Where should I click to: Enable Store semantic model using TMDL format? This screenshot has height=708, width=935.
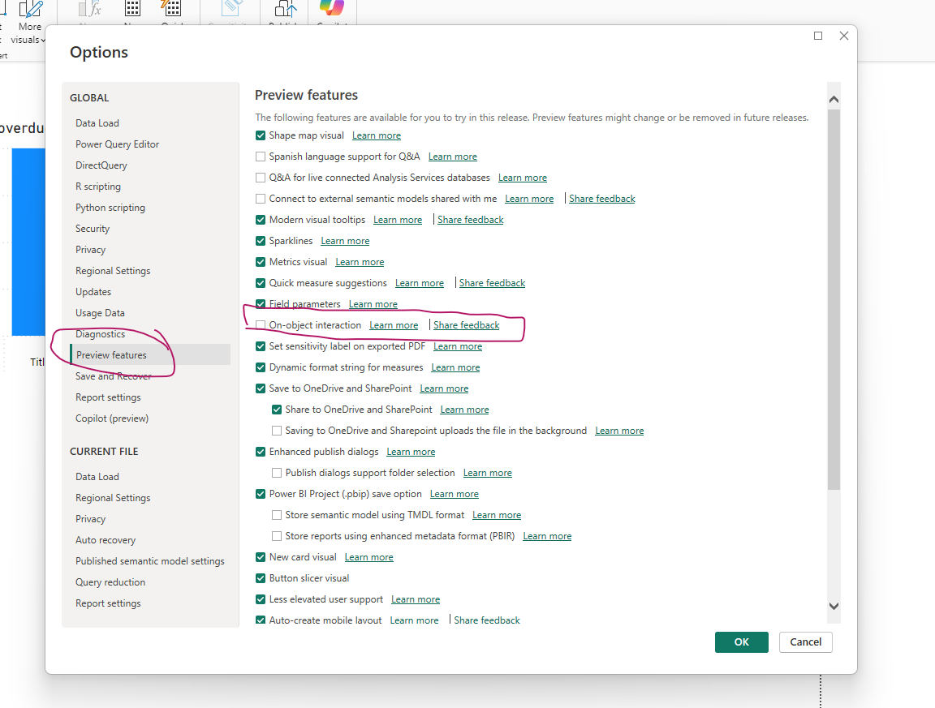pyautogui.click(x=277, y=515)
